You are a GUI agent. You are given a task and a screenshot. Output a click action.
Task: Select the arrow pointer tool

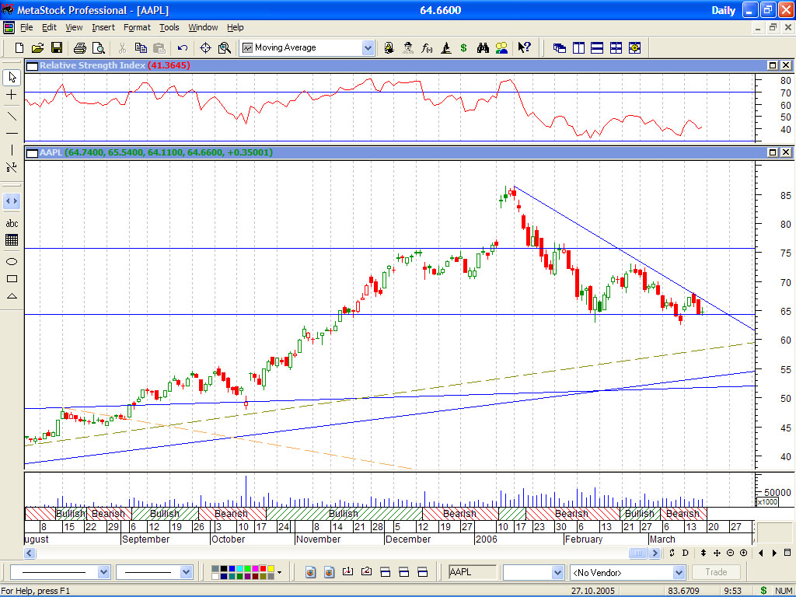tap(12, 77)
